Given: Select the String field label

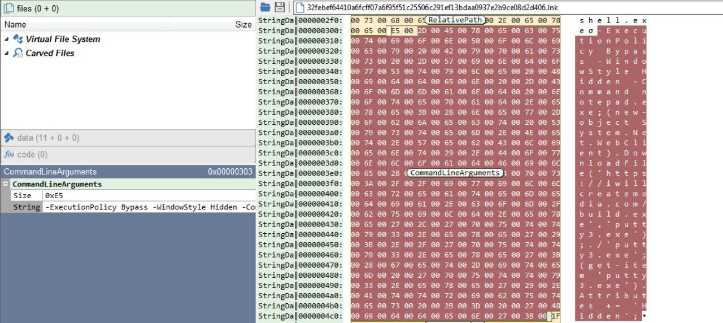Looking at the screenshot, I should [27, 207].
